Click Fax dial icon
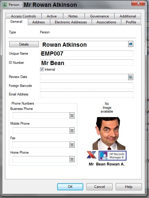Screen dimensions: 149x198 pyautogui.click(x=72, y=145)
